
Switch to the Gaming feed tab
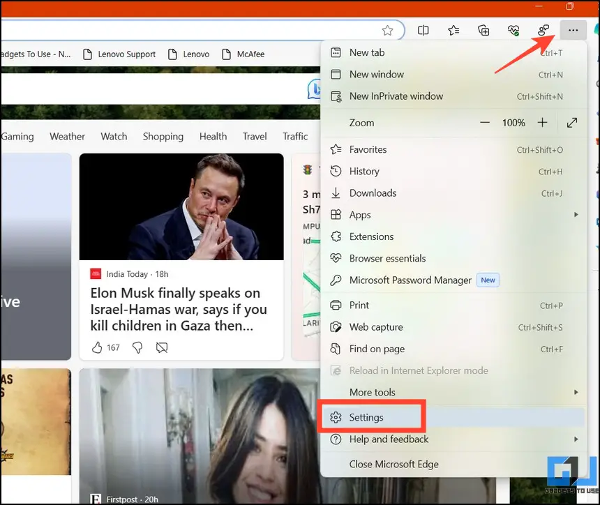[x=17, y=137]
